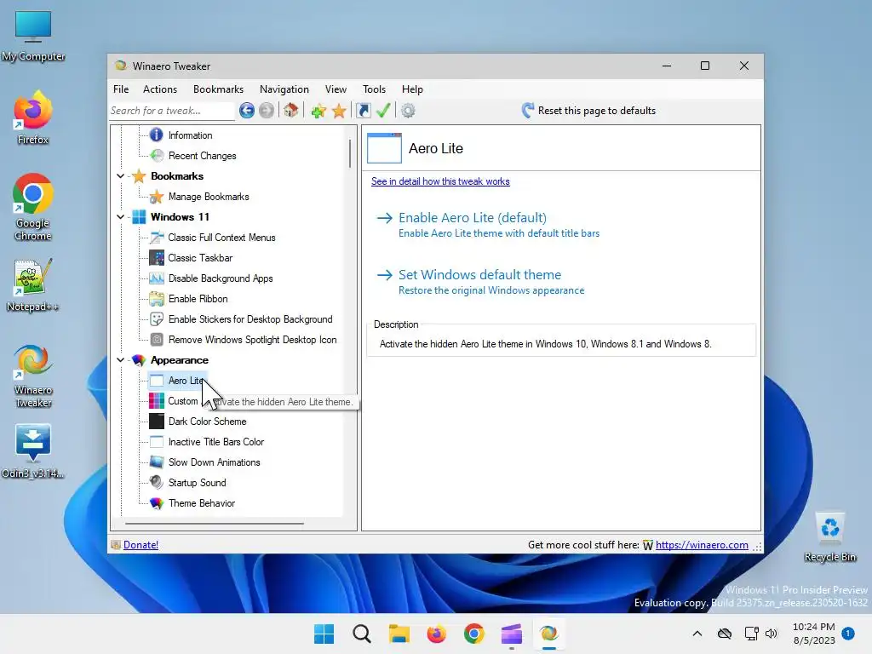Click the Manage Bookmarks star icon

[x=157, y=197]
